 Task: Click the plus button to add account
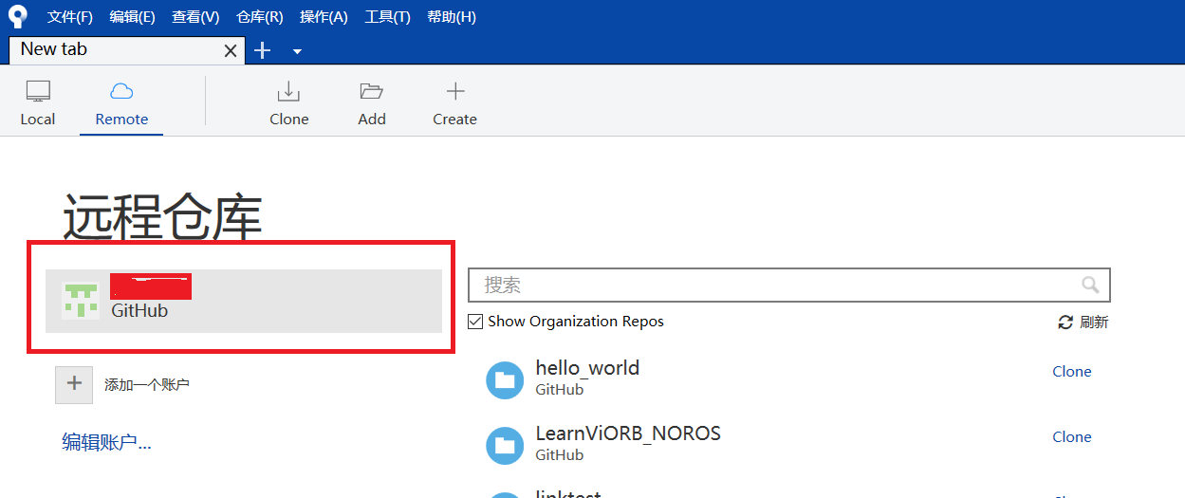pyautogui.click(x=74, y=385)
